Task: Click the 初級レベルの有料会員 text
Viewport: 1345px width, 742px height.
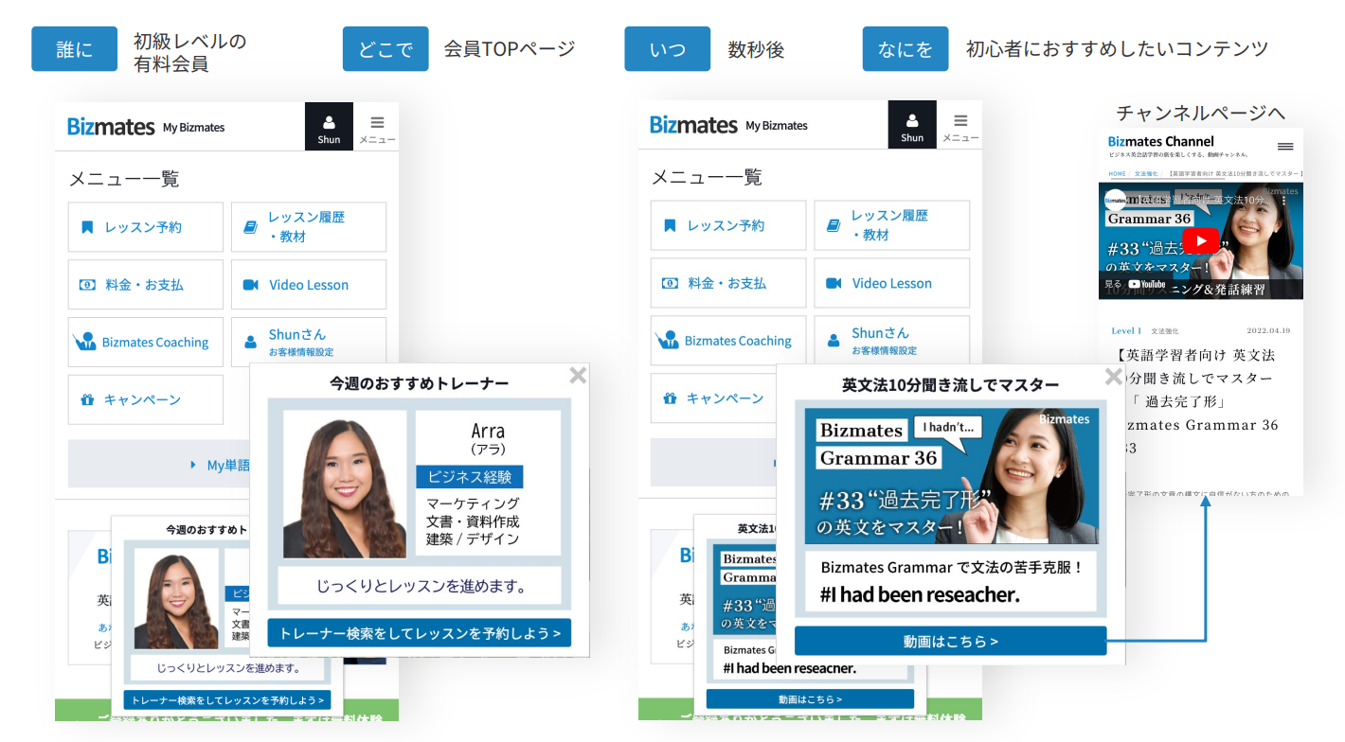Action: pos(189,52)
